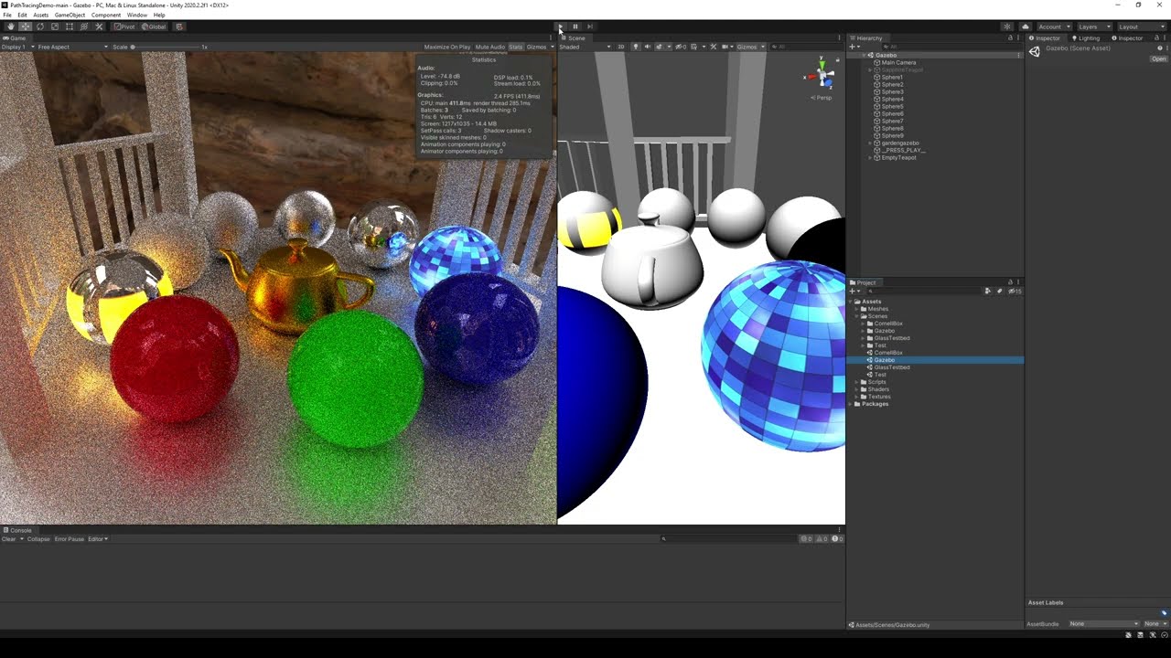Open the Free Aspect dropdown
The width and height of the screenshot is (1171, 658).
tap(72, 47)
